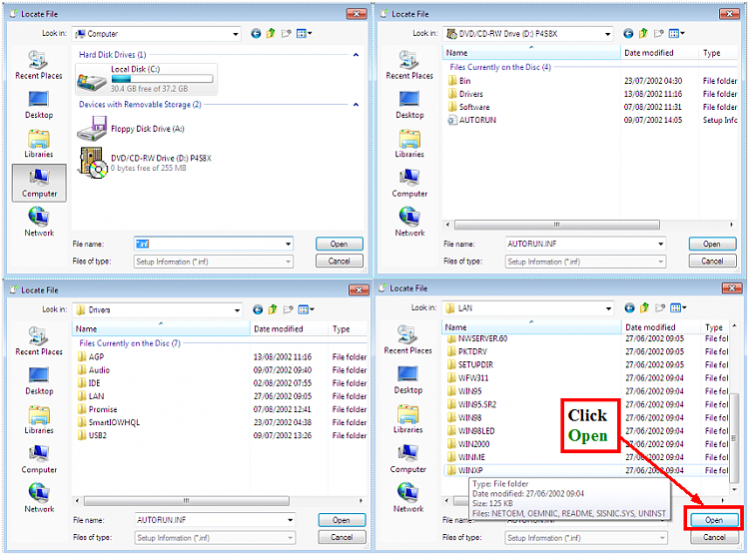Select Computer in DVD/CD-RW dialog sidebar
749x555 pixels.
coord(409,183)
